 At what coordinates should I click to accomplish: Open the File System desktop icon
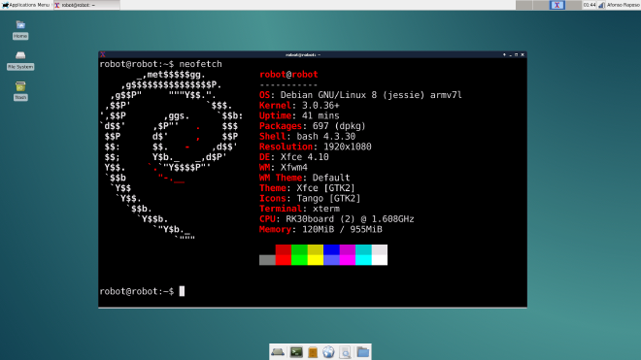point(20,60)
